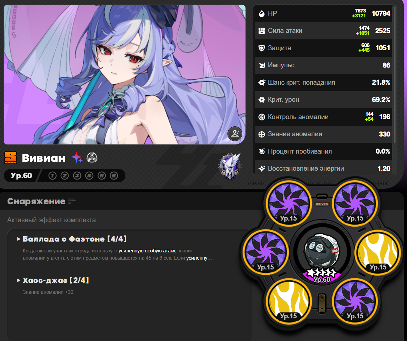
Task: Click the +445 defense bonus value
Action: tap(364, 50)
